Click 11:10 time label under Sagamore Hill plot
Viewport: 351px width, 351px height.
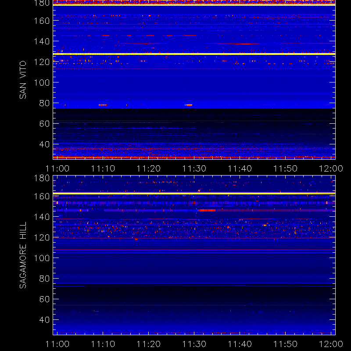point(103,344)
